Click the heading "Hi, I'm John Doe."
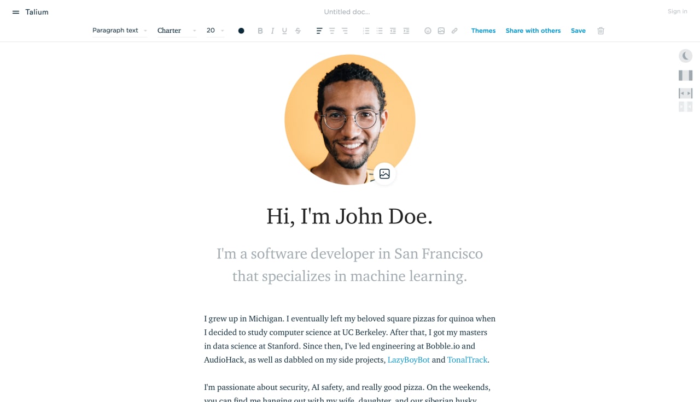Image resolution: width=700 pixels, height=402 pixels. pos(349,216)
